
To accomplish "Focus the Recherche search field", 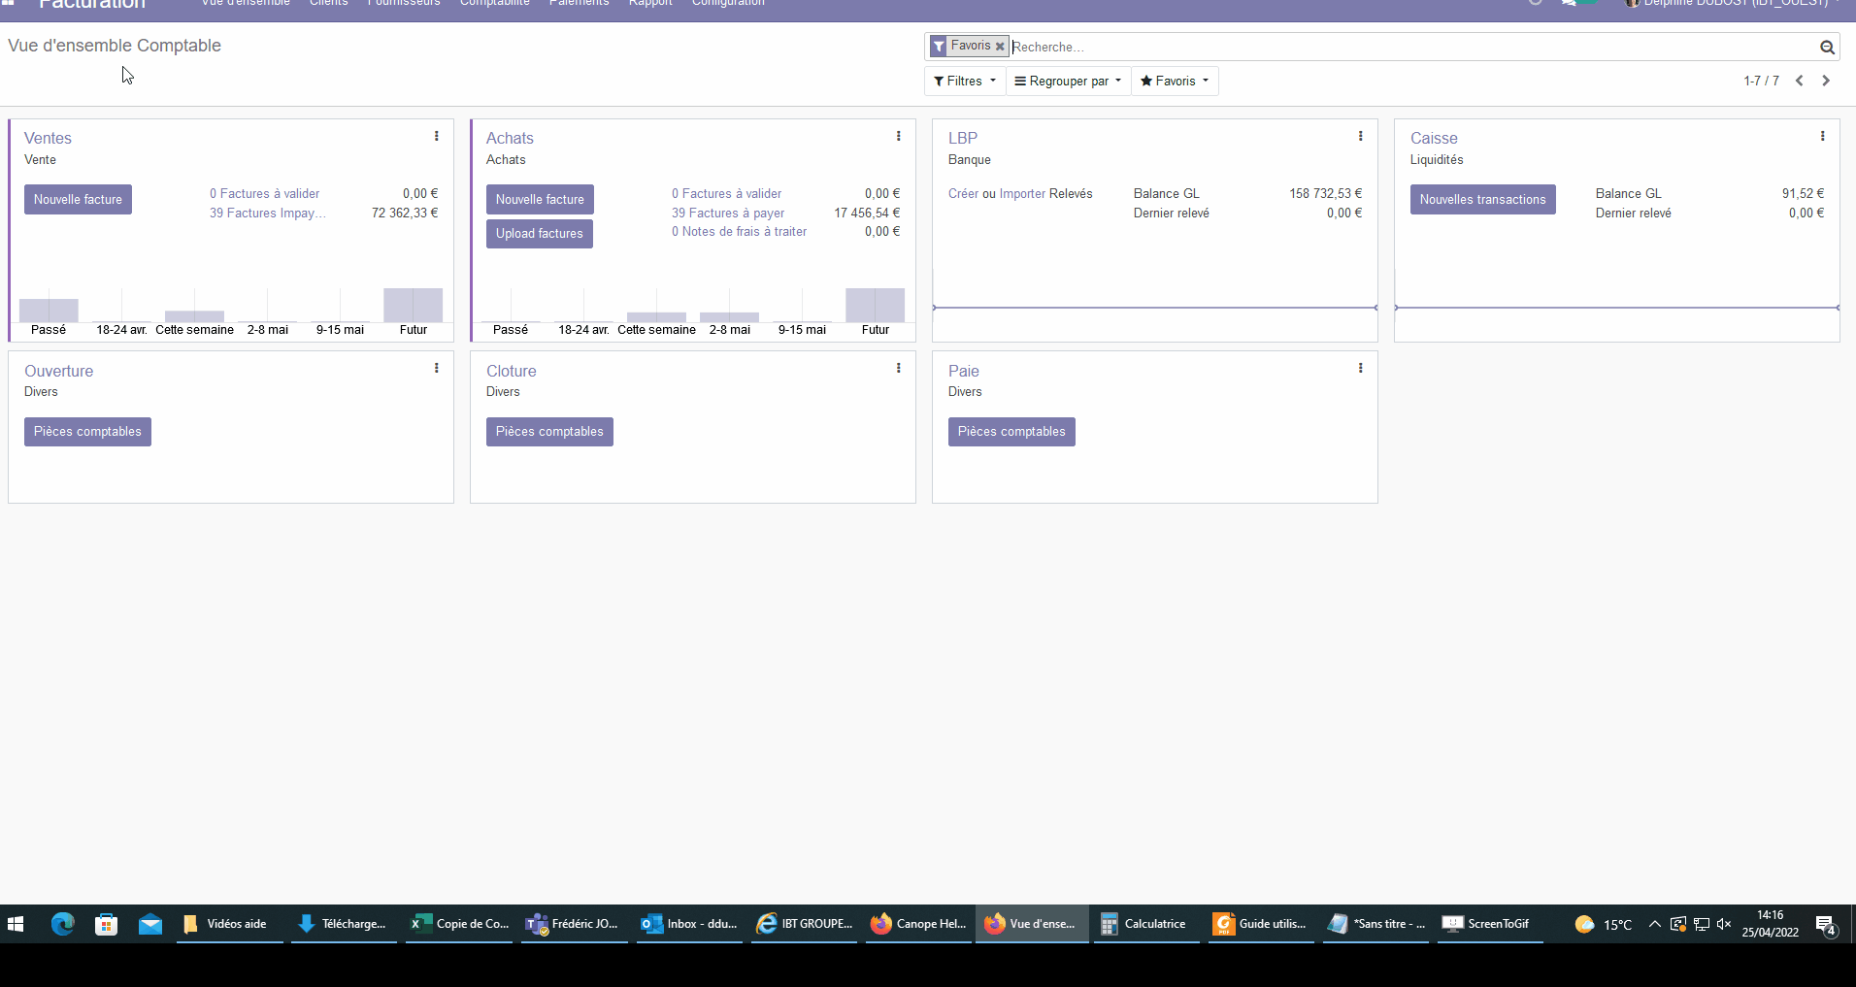I will [1408, 48].
